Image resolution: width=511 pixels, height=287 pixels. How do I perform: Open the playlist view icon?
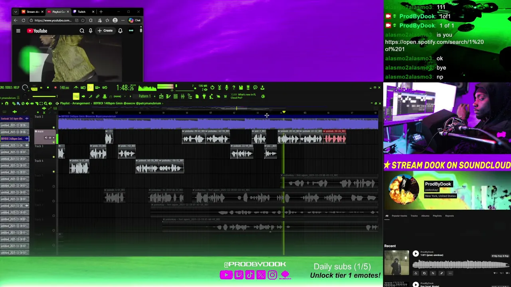[x=161, y=96]
